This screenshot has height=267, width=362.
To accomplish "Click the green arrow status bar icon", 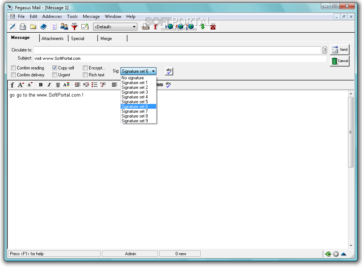I will click(328, 254).
